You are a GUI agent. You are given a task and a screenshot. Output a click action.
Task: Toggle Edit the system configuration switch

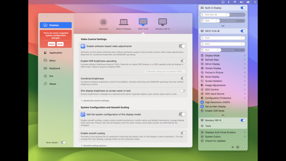click(182, 114)
